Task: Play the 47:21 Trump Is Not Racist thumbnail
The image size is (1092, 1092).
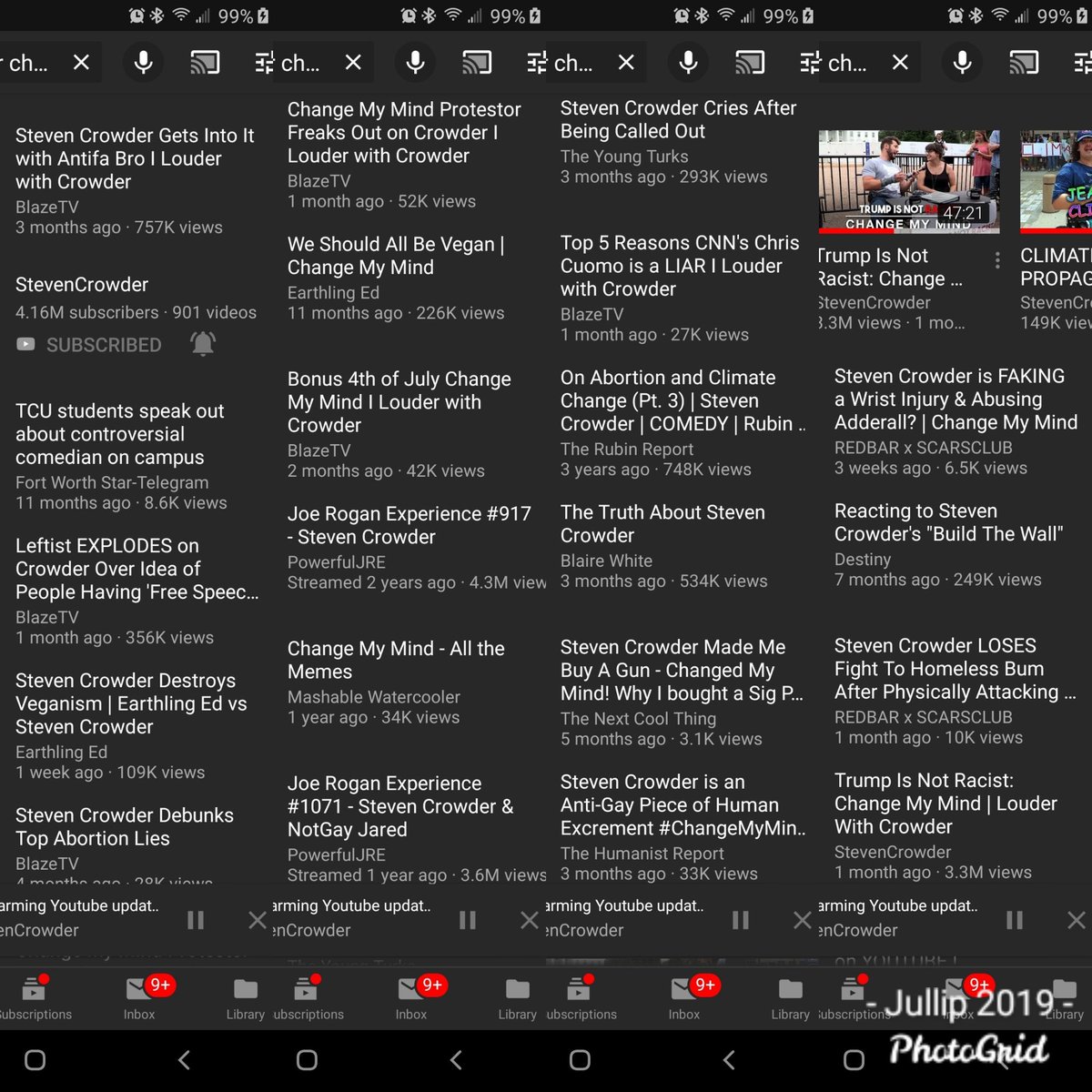Action: click(909, 180)
